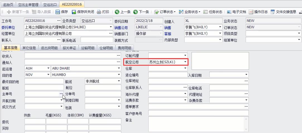Click Save and Close (保存并关闭) icon
This screenshot has height=133, width=302.
click(74, 12)
